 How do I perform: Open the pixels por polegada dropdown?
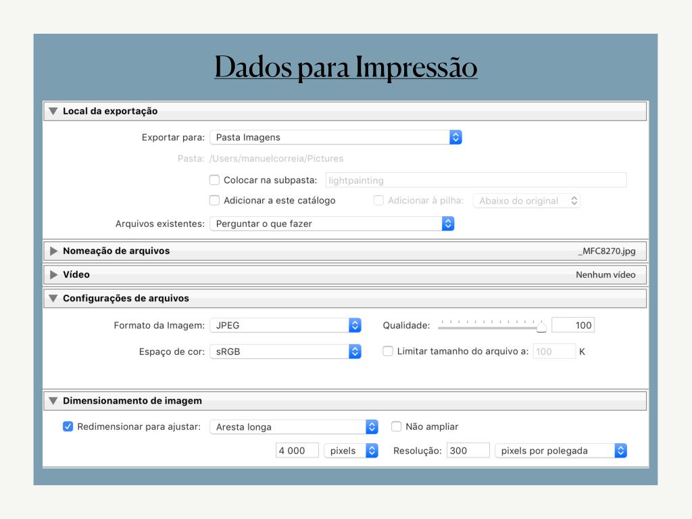560,451
